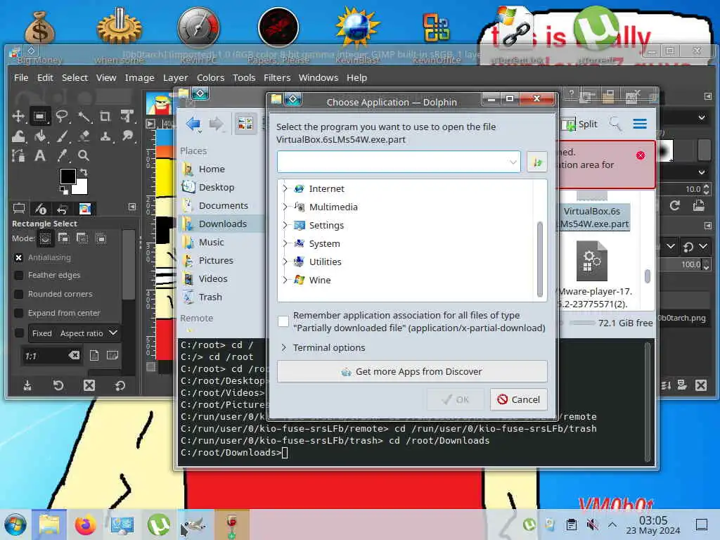Expand the Settings application category
Screen dimensions: 720x540
(285, 225)
